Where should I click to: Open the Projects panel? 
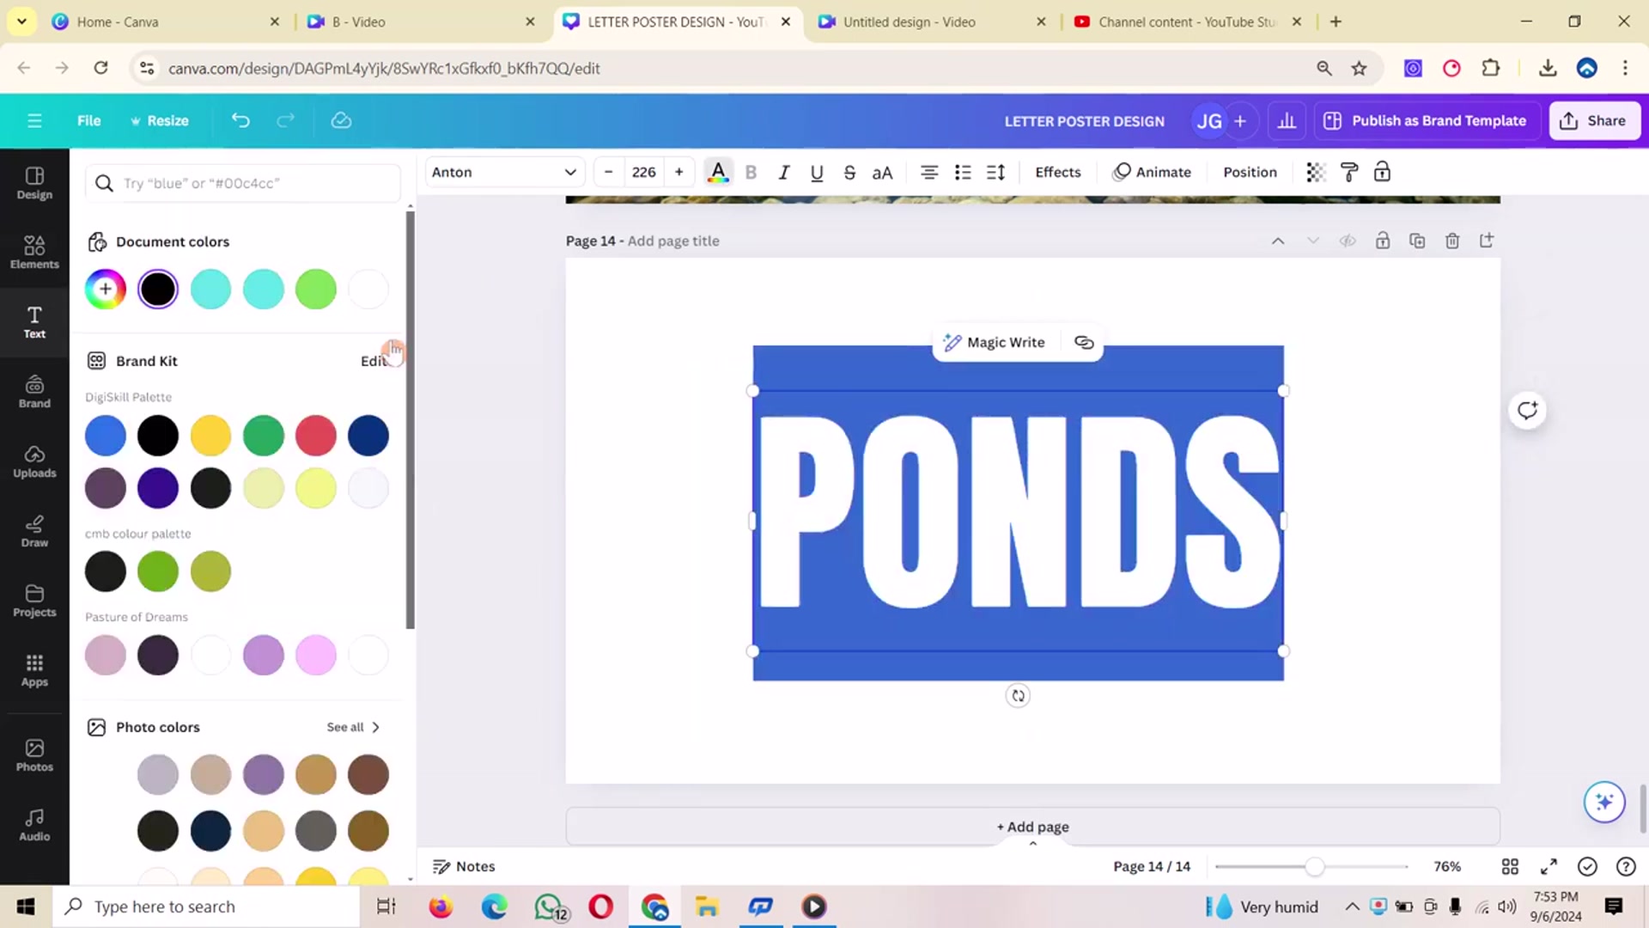[x=34, y=601]
